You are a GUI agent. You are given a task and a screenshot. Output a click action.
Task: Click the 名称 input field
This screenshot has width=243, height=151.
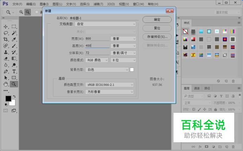tap(104, 18)
